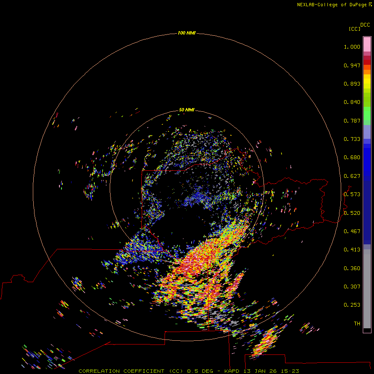Click the KAPD radar site identifier
The height and width of the screenshot is (374, 374).
[232, 371]
